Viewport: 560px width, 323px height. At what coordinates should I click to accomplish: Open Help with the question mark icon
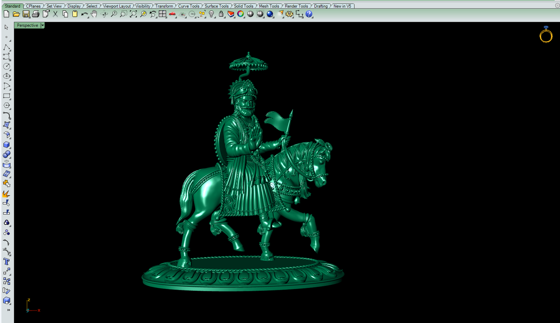pyautogui.click(x=309, y=14)
